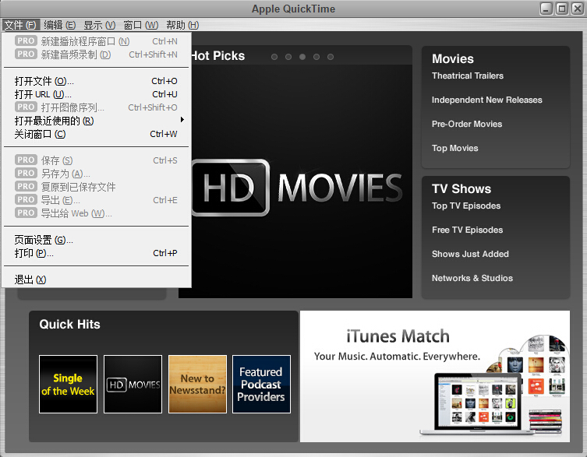Choose 打开文件 from the file menu
587x457 pixels.
[x=44, y=81]
